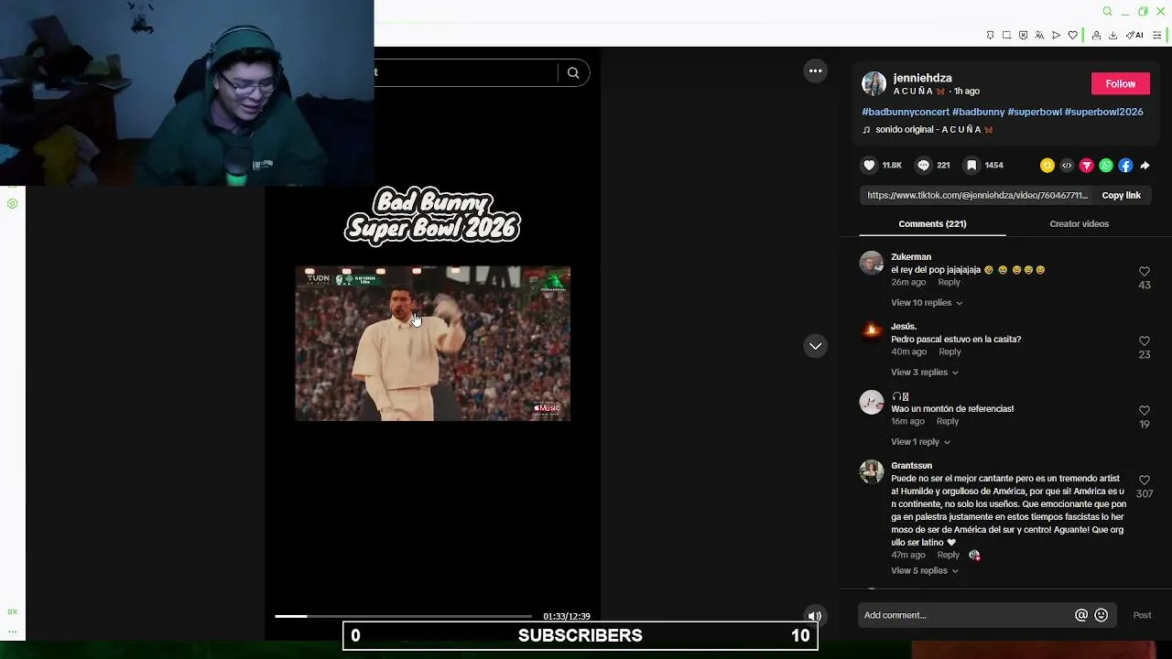Image resolution: width=1172 pixels, height=659 pixels.
Task: Reply to Grantssun's comment
Action: pyautogui.click(x=948, y=555)
